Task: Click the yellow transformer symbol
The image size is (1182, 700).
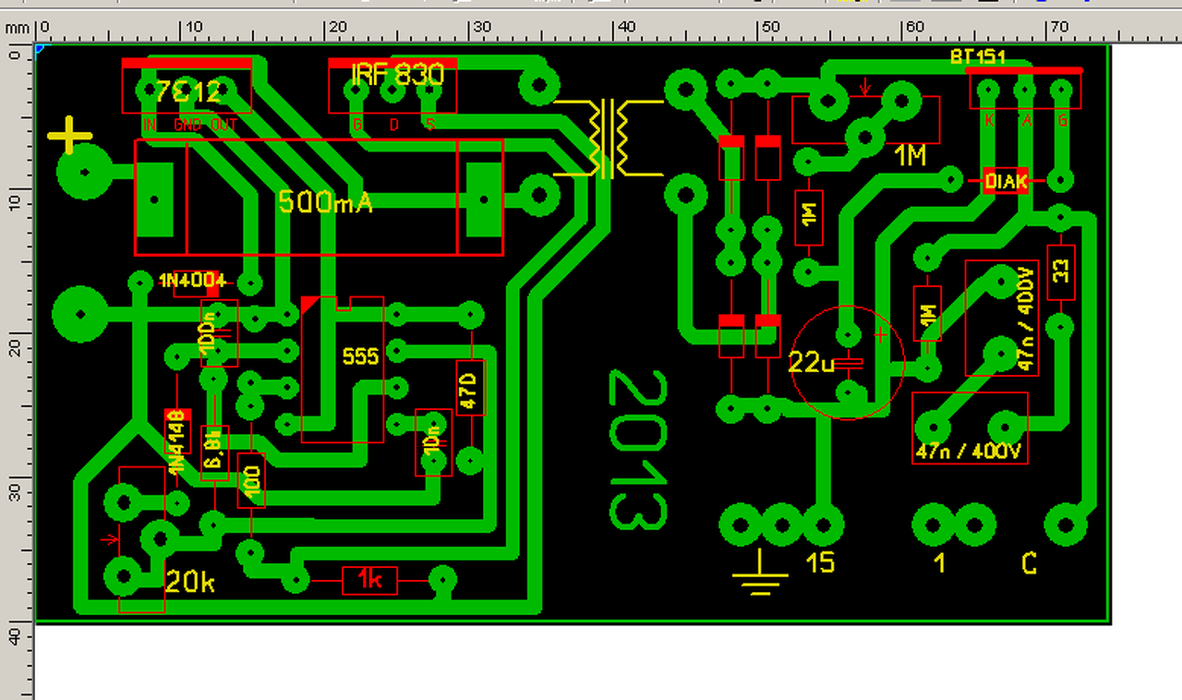Action: click(x=608, y=138)
